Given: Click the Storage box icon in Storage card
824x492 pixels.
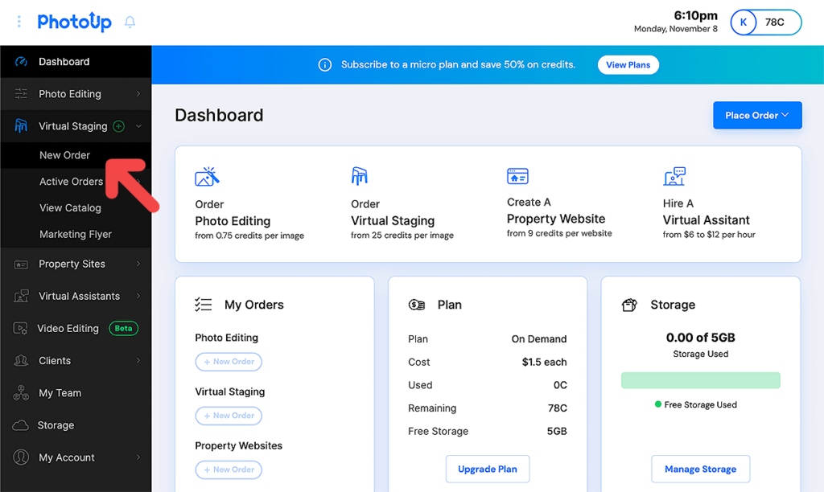Looking at the screenshot, I should [629, 305].
